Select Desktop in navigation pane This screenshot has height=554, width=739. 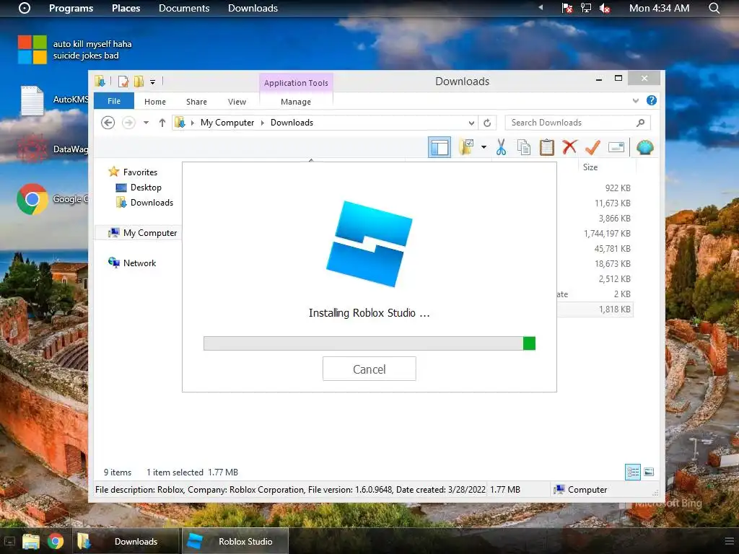[146, 187]
